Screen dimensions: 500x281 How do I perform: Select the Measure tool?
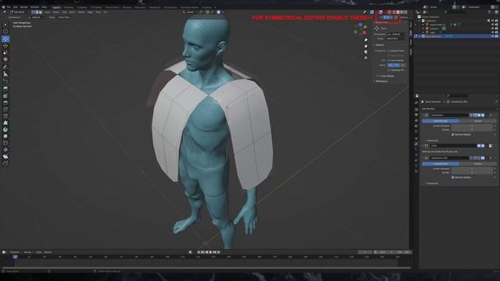click(x=5, y=74)
